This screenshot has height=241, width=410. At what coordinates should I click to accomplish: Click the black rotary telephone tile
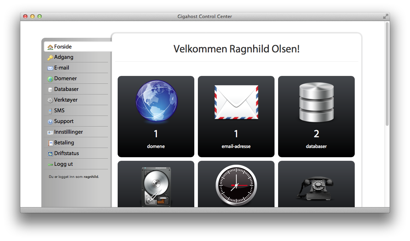(x=316, y=184)
